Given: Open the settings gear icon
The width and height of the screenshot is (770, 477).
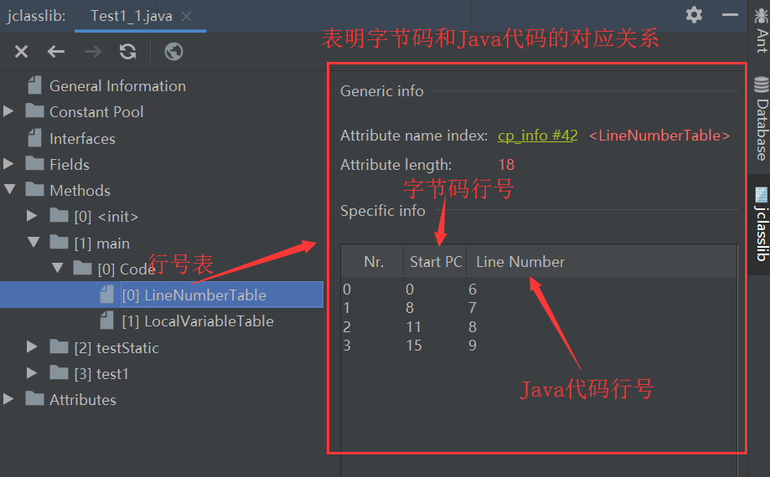Looking at the screenshot, I should point(694,15).
